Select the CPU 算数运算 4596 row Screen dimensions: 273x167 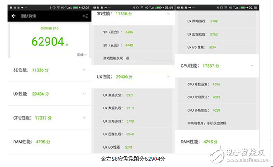[217, 84]
